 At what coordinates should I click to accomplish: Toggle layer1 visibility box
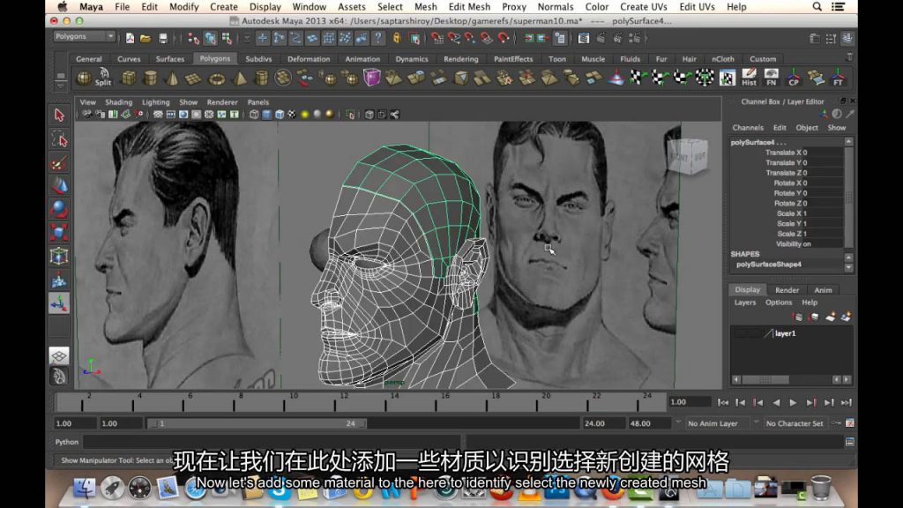pyautogui.click(x=740, y=333)
